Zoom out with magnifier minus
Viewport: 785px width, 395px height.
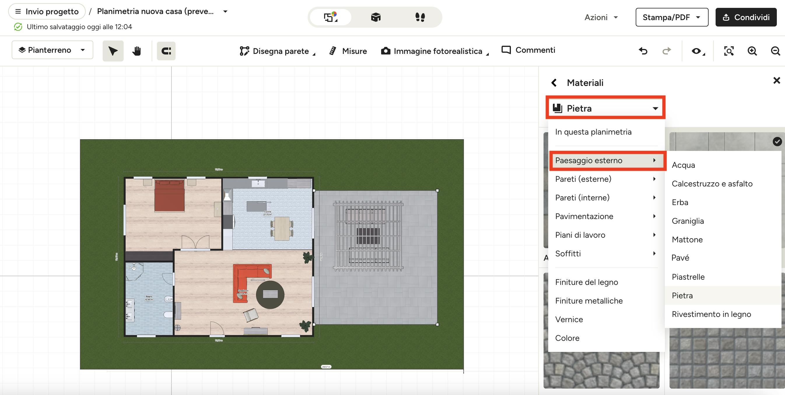775,51
